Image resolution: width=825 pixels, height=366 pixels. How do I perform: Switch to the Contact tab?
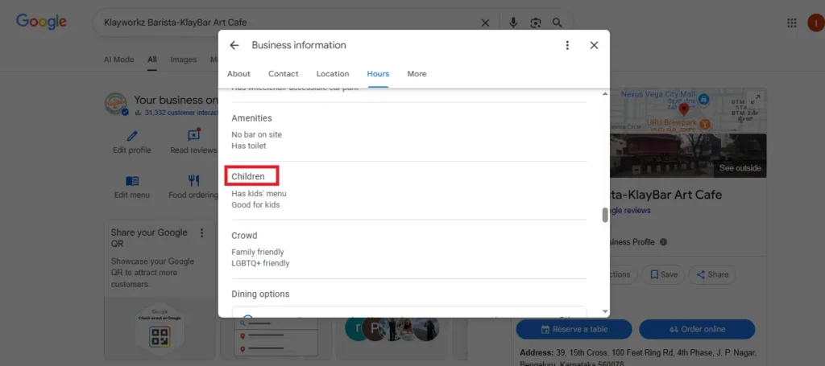point(283,73)
